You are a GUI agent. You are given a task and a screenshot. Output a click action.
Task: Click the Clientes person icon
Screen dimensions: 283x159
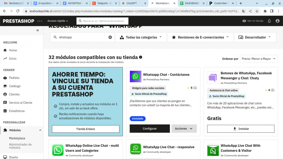5,94
